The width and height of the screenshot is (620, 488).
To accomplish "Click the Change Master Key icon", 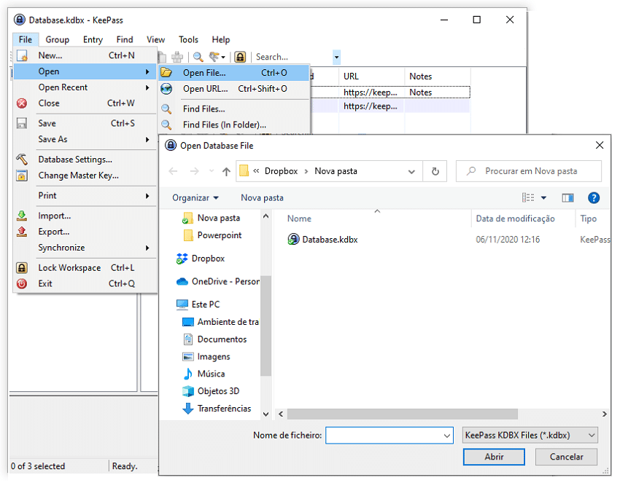I will [x=22, y=176].
